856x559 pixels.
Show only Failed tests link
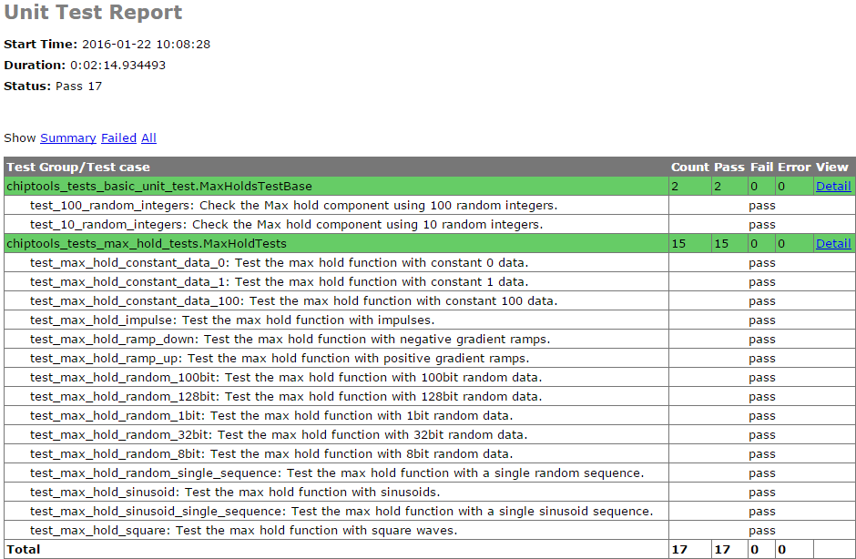pyautogui.click(x=118, y=138)
